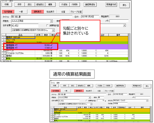Click the タイトル field in the red-callout window
Viewport: 154px width, 123px height.
click(42, 17)
